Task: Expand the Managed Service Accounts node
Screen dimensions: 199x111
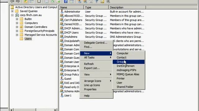Action: 17,35
